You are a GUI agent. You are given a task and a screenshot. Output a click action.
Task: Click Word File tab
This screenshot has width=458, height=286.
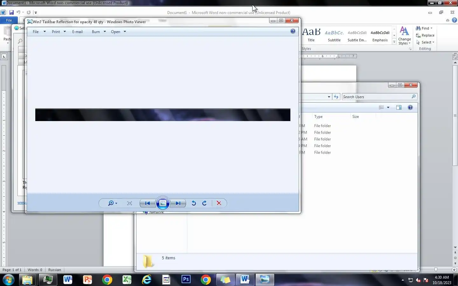coord(9,20)
